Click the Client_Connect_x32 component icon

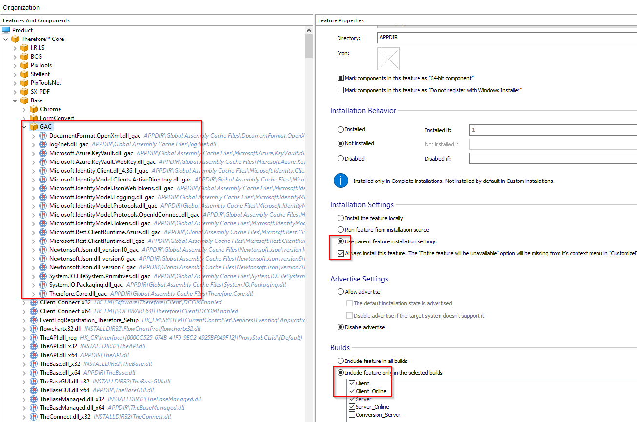pyautogui.click(x=34, y=302)
